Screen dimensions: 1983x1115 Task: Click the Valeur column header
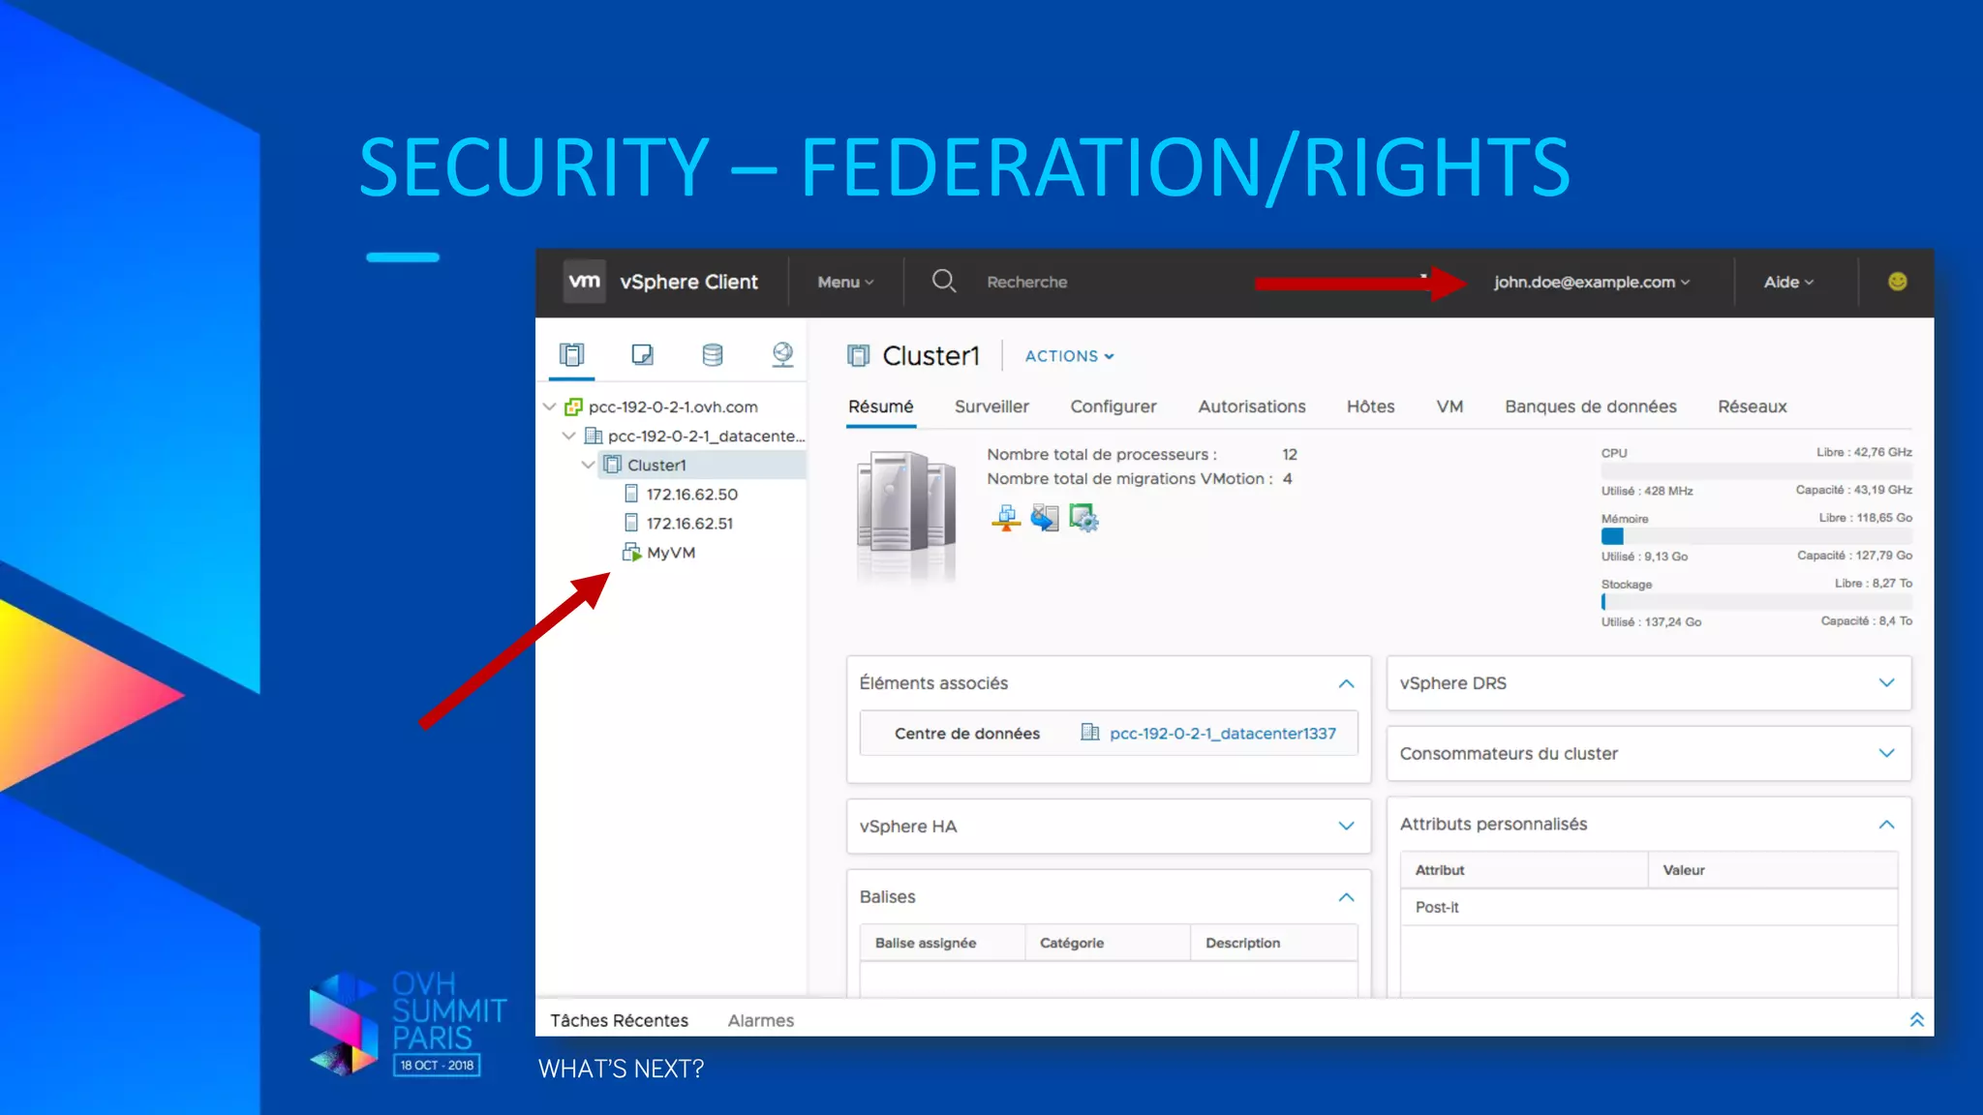tap(1773, 870)
